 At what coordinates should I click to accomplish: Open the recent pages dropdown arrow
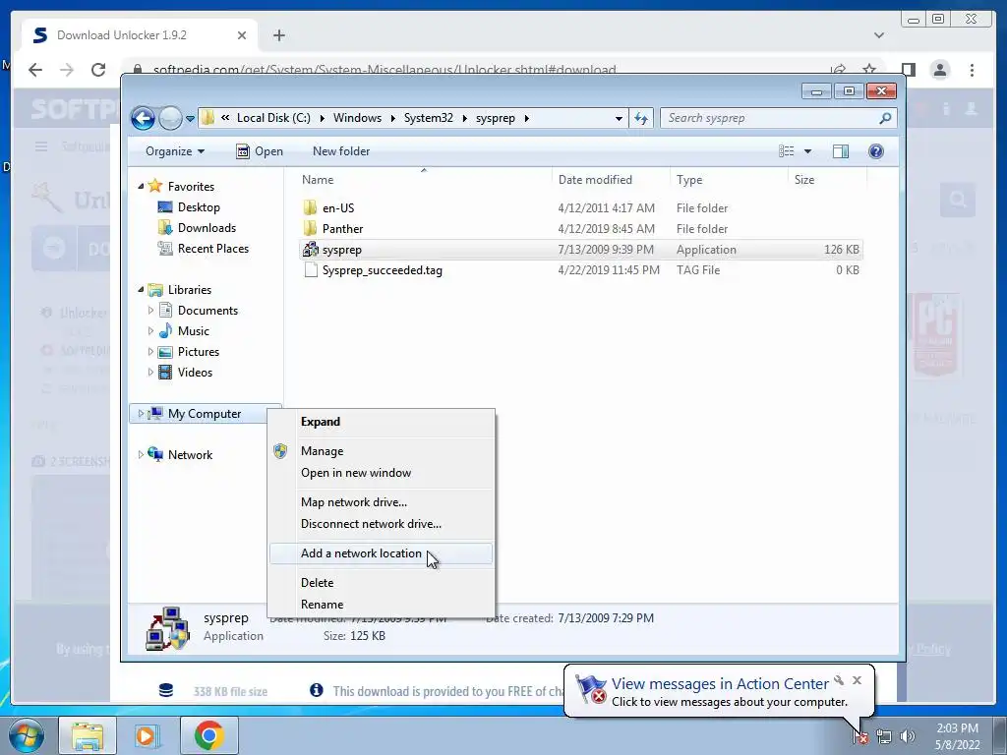190,119
